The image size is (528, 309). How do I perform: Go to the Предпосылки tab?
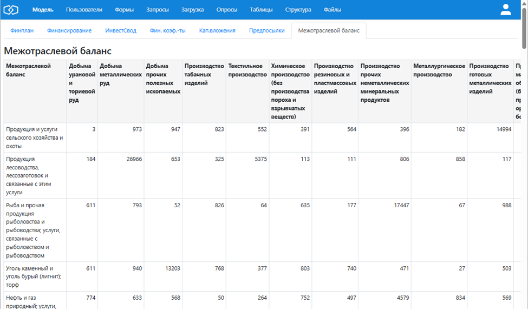click(x=266, y=31)
